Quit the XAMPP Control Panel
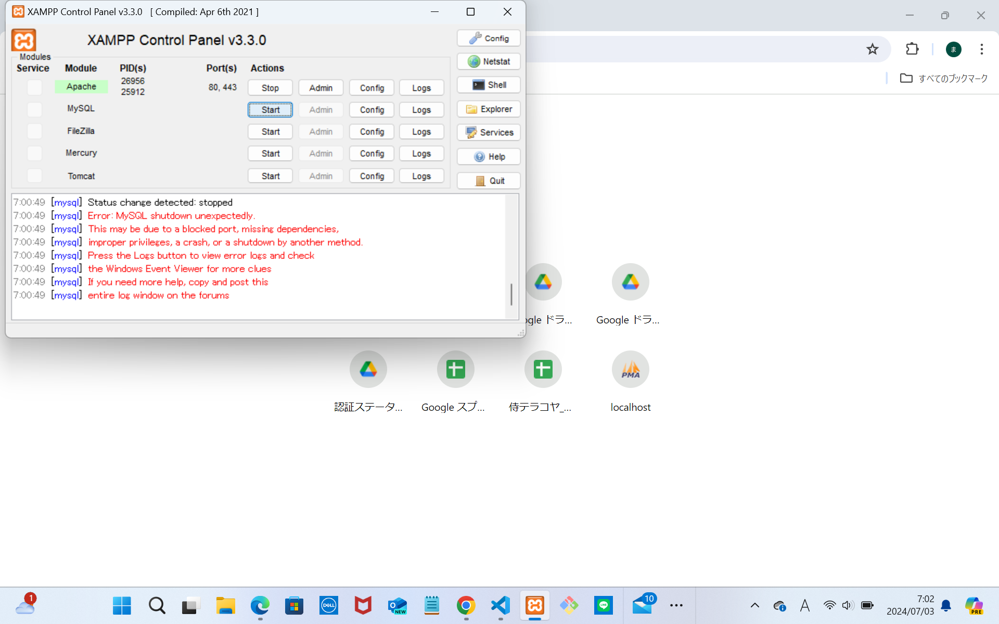Viewport: 999px width, 624px height. 489,181
